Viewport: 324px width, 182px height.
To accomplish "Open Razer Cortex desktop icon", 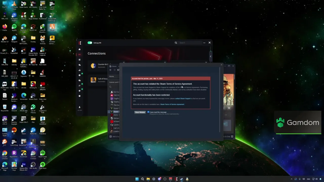I will tap(43, 154).
